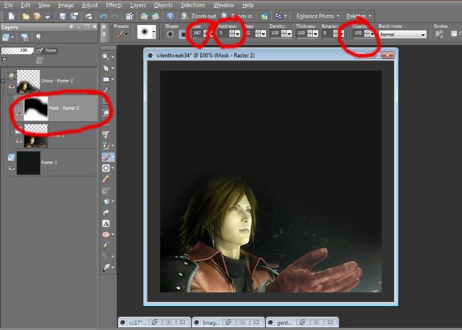This screenshot has height=330, width=462.
Task: Select the Selection marquee tool
Action: (x=106, y=80)
